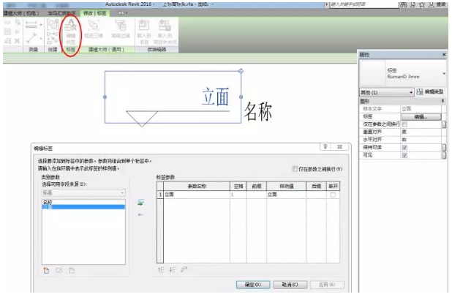Screen dimensions: 452x297
Task: Click the drag handle circle at label top-right
Action: [x=241, y=71]
